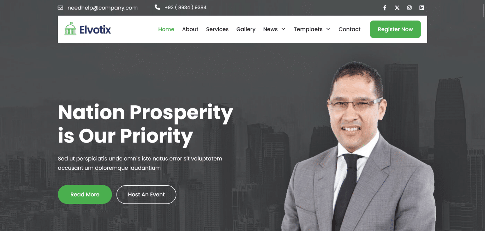Expand the Templaets dropdown chevron
This screenshot has height=231, width=485.
tap(328, 29)
